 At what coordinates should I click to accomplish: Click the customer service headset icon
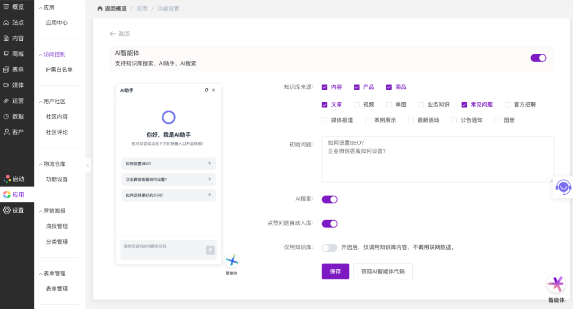[x=563, y=187]
